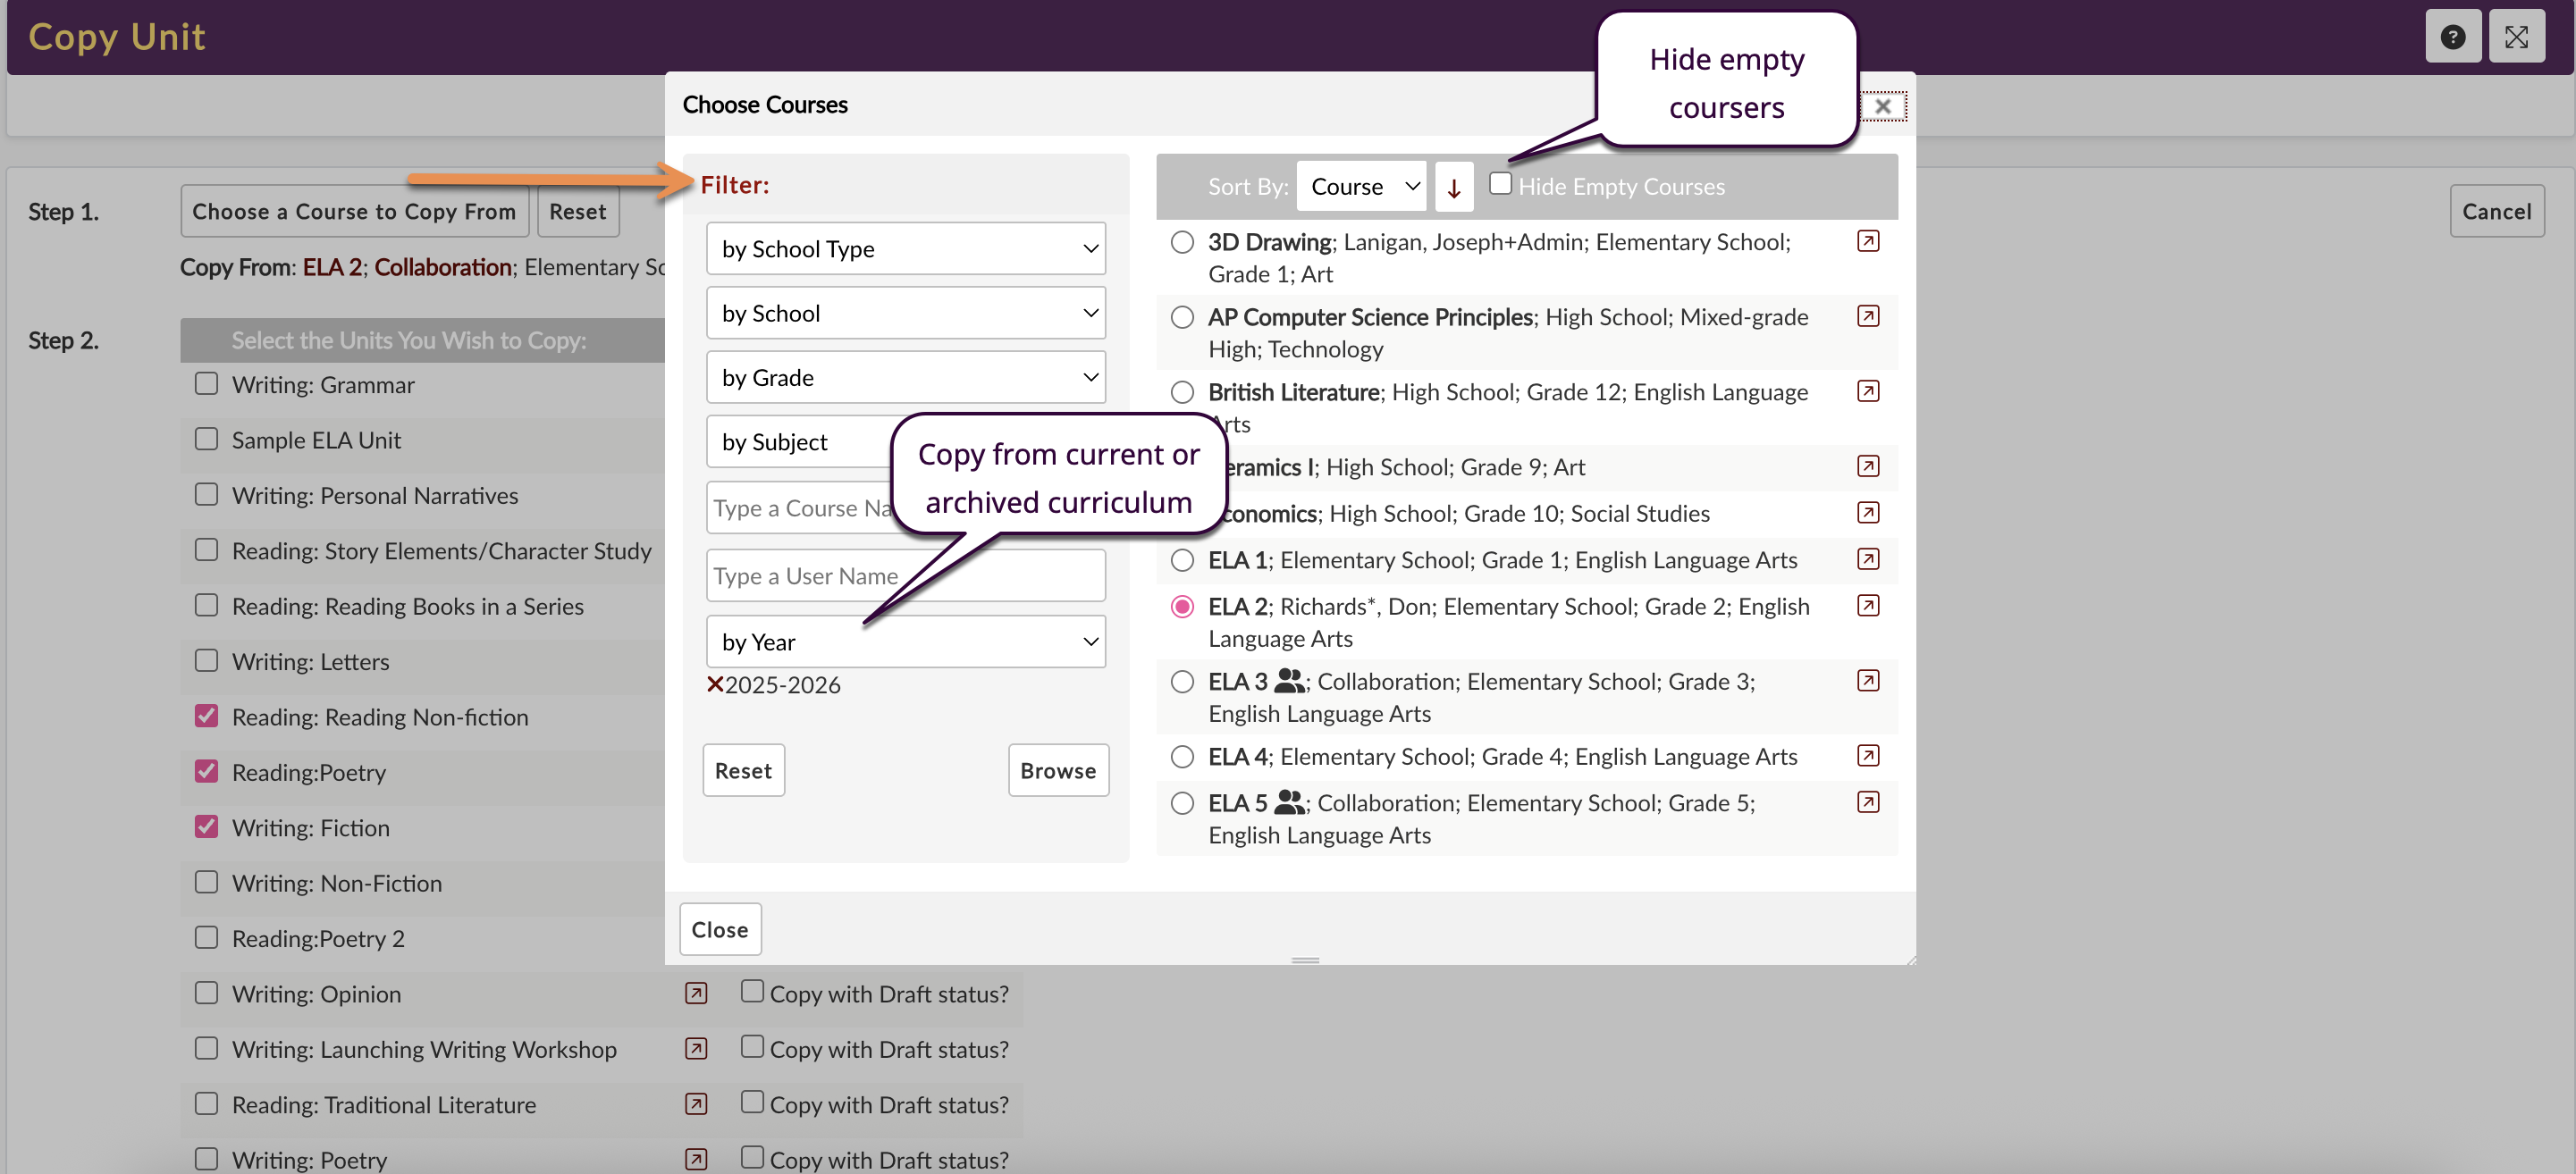Open Writing: Opinion unit link icon
The height and width of the screenshot is (1174, 2576).
pos(696,993)
